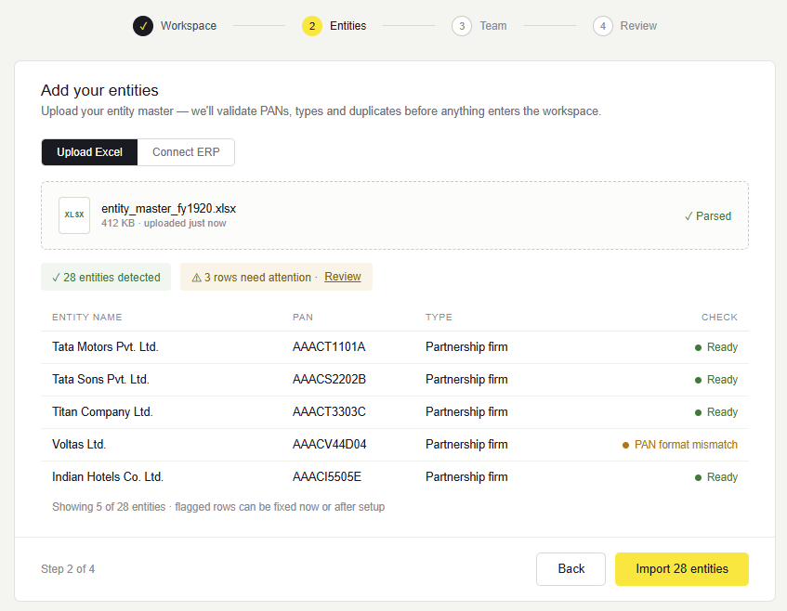
Task: Click Import 28 entities button
Action: pos(682,569)
